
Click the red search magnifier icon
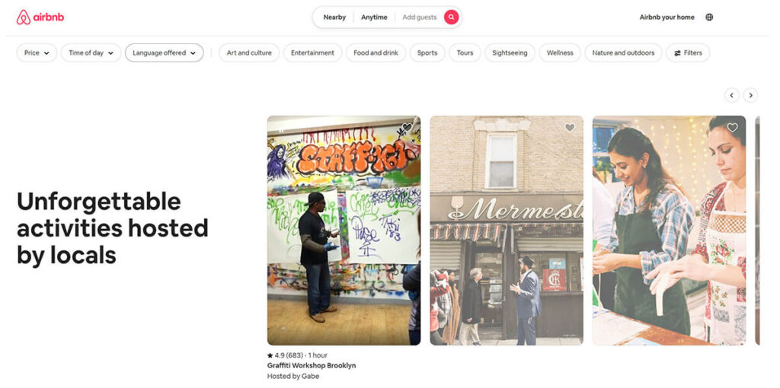451,17
